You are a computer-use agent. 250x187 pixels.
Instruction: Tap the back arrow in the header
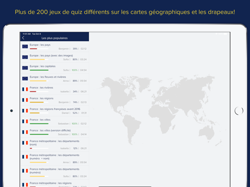pos(23,38)
